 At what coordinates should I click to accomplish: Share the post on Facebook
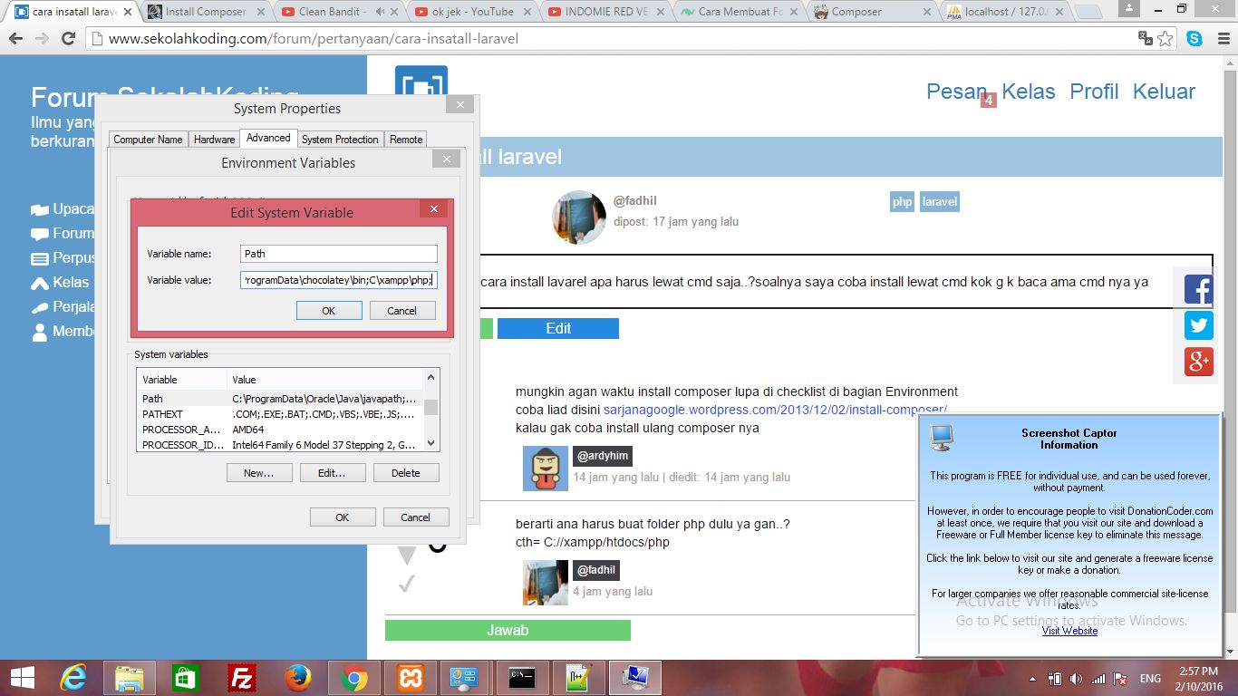(x=1198, y=290)
